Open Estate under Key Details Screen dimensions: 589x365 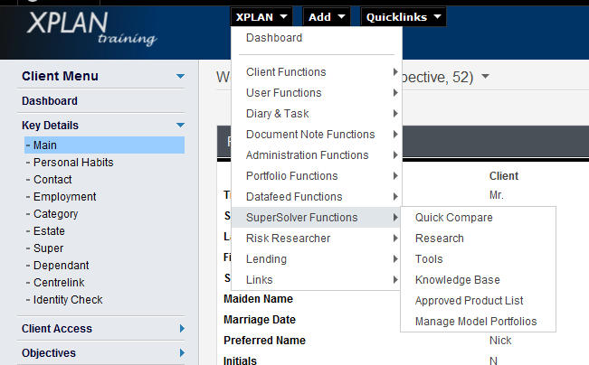click(x=49, y=231)
